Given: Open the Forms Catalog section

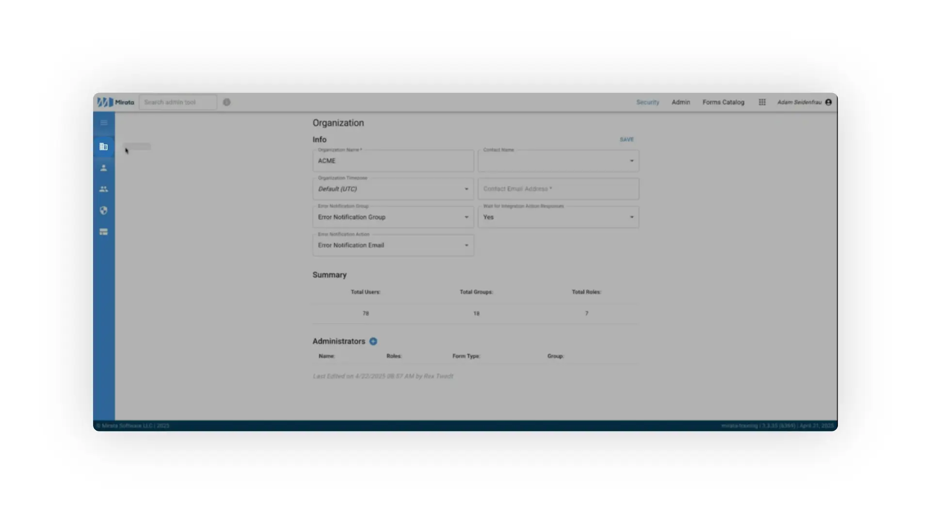Looking at the screenshot, I should (723, 102).
